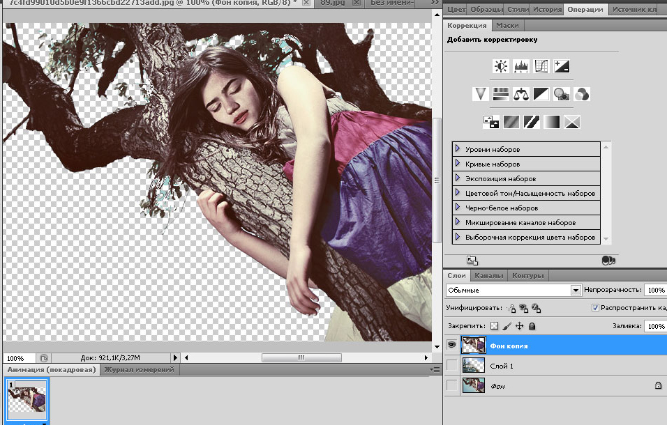Add a Channel Mixer adjustment
667x425 pixels.
(582, 94)
